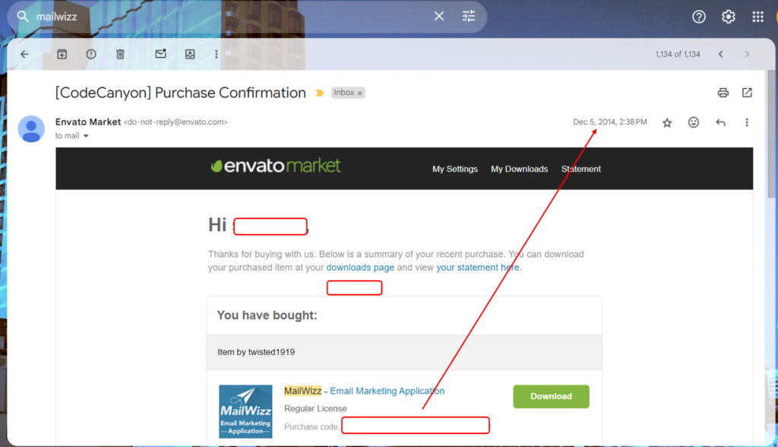Click the 'Item by twisted1919' text
The height and width of the screenshot is (447, 778).
256,352
